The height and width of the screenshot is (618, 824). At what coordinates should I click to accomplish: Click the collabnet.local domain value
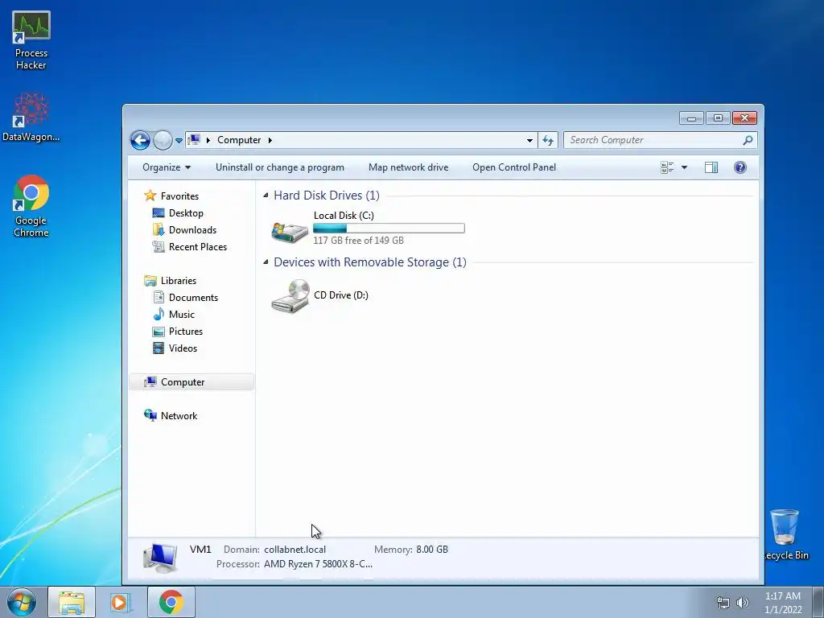click(x=295, y=550)
